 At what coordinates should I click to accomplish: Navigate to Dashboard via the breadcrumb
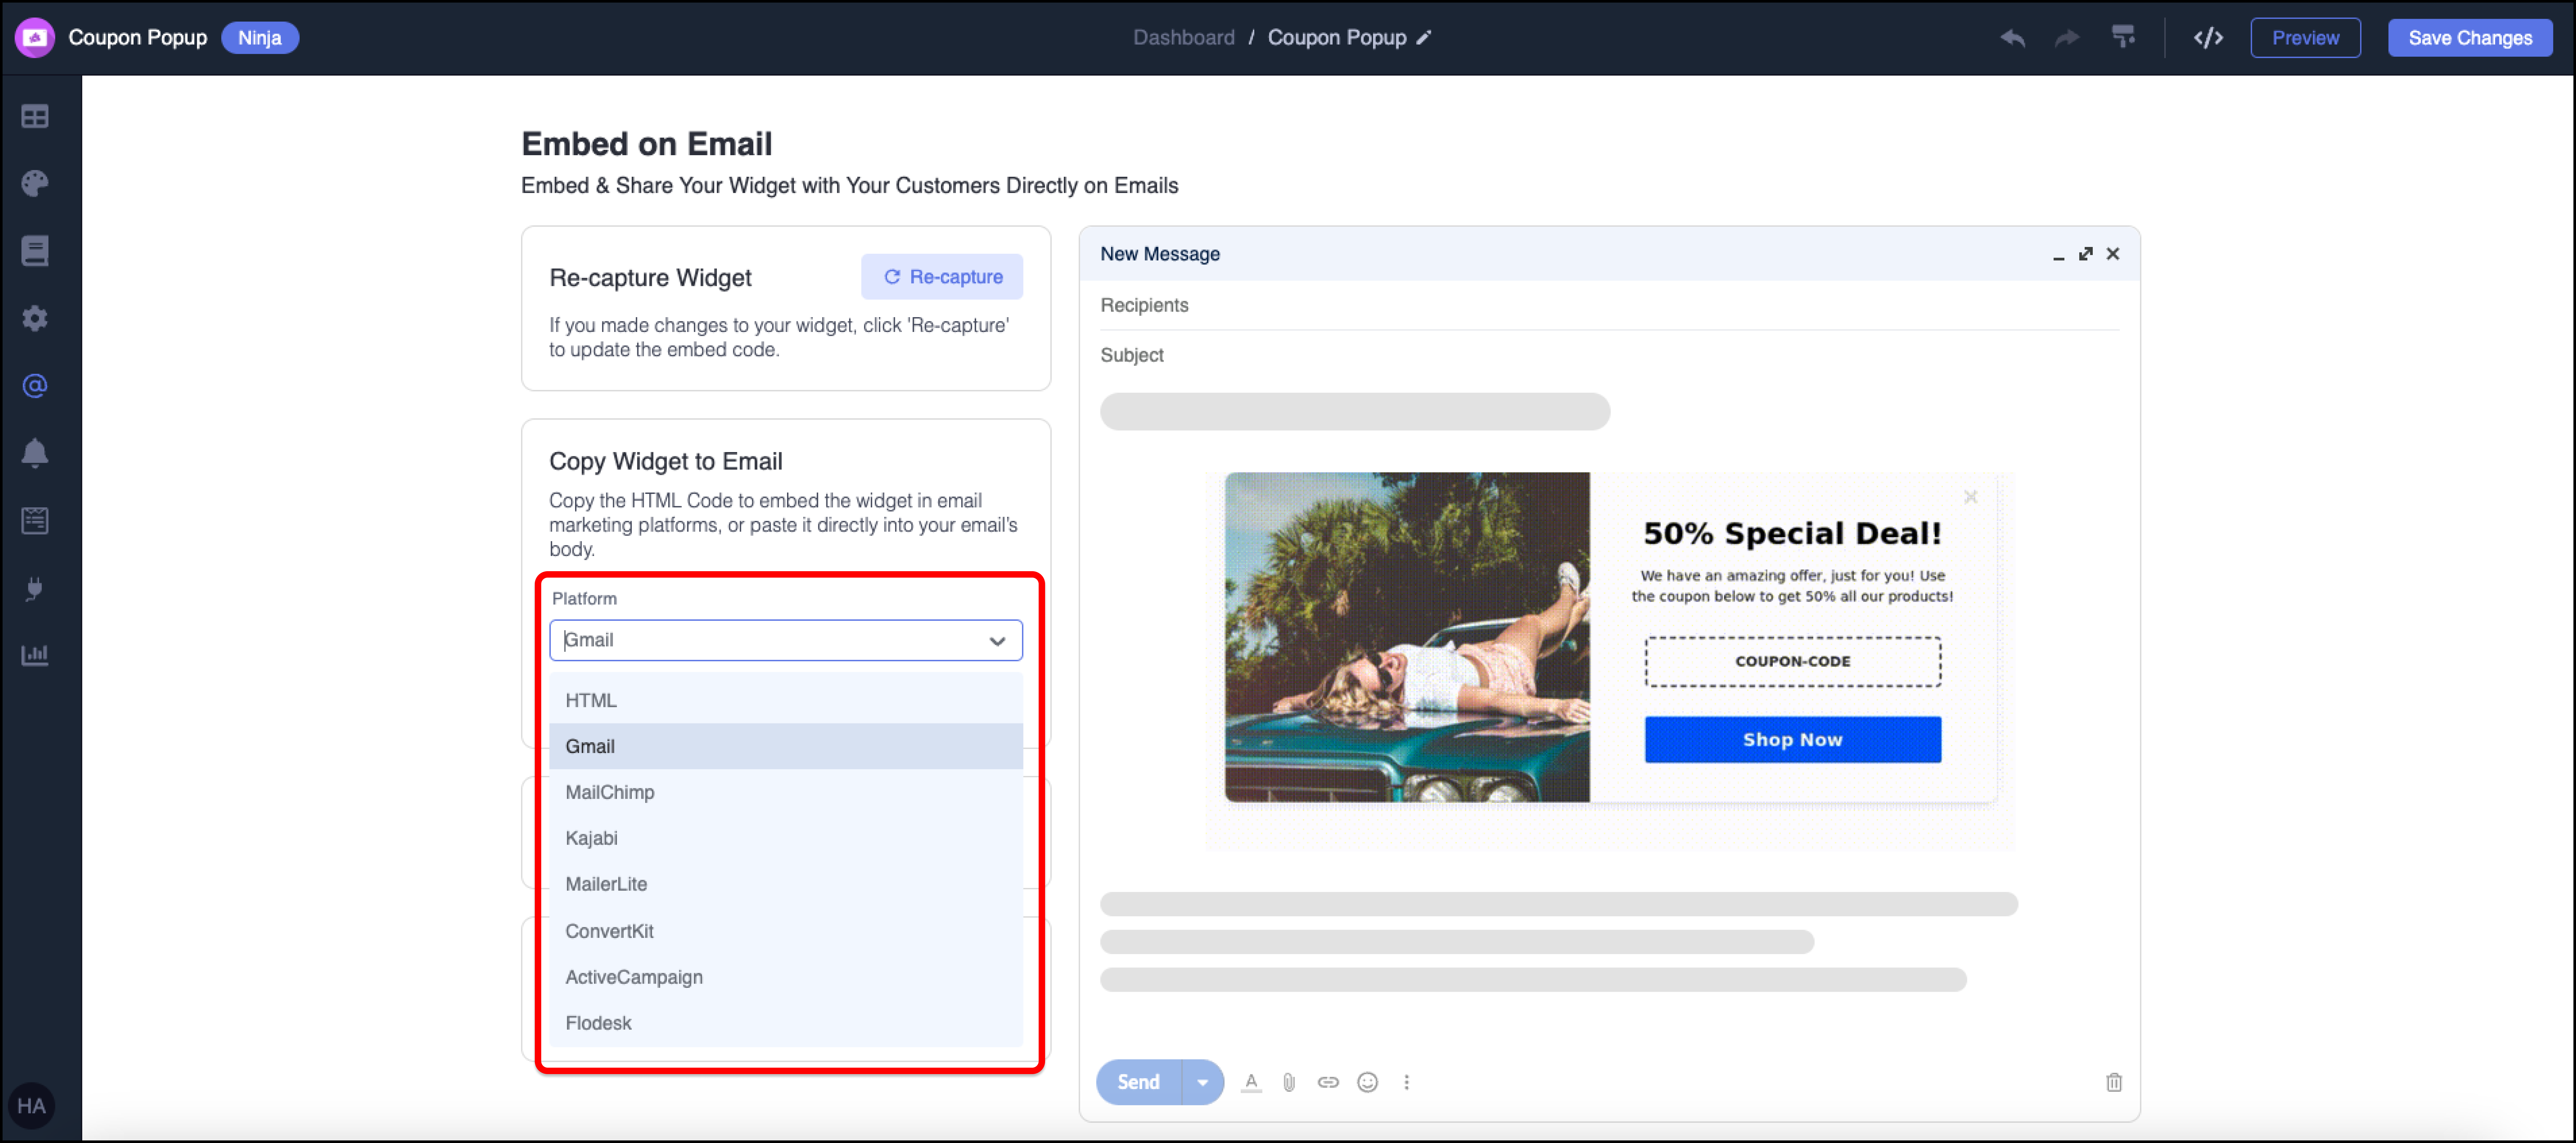coord(1184,37)
